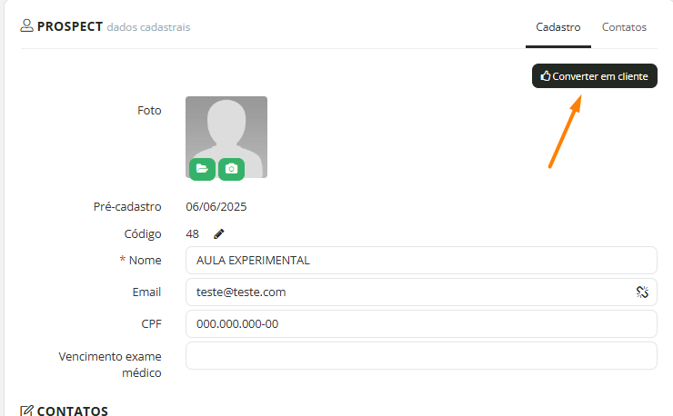Click the Pré-cadastro label
Viewport: 673px width, 416px height.
tap(127, 207)
